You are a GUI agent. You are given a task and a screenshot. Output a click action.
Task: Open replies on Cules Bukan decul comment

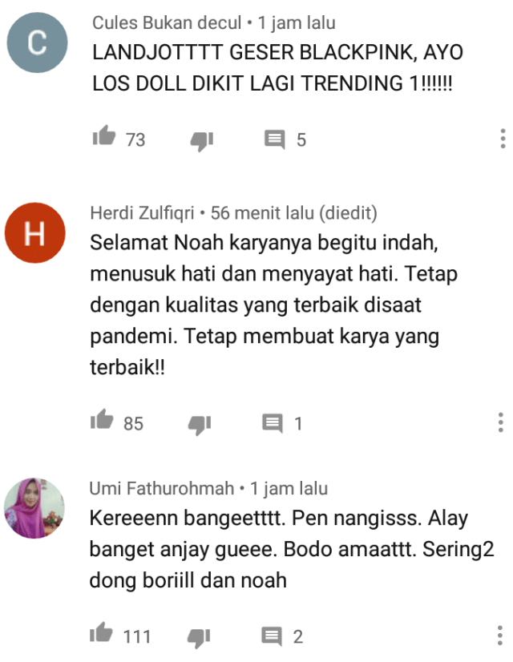coord(274,139)
